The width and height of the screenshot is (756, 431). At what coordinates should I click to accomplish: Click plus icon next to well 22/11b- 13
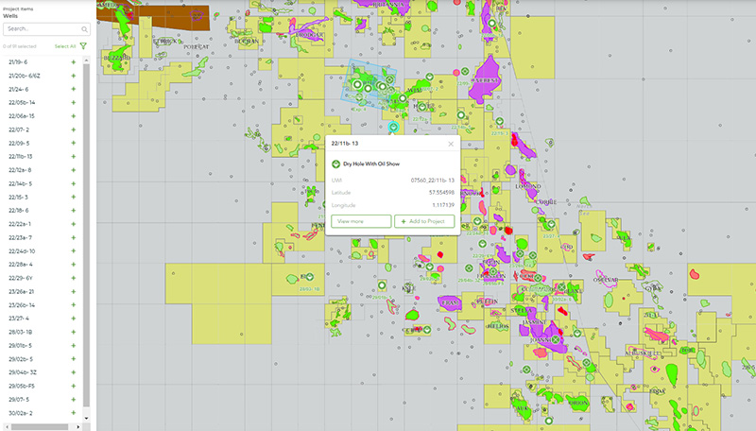point(73,157)
